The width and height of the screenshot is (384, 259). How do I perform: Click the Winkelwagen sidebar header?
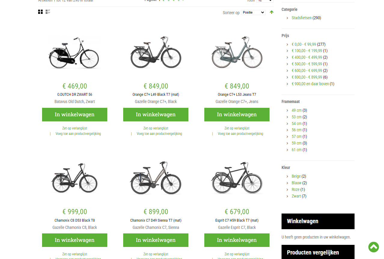tap(318, 221)
